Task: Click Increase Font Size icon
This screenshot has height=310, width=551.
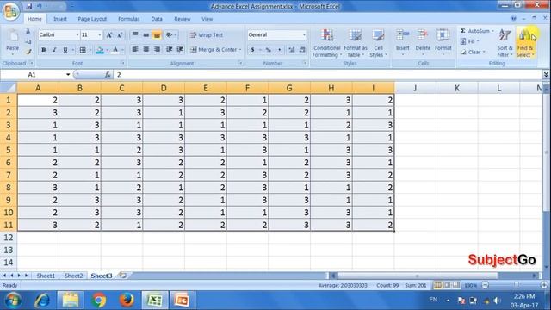Action: [x=109, y=34]
